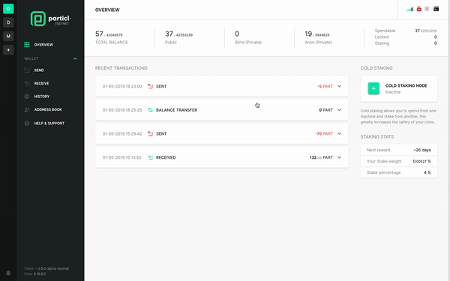
Task: Click the Overview grid icon
Action: pos(27,44)
